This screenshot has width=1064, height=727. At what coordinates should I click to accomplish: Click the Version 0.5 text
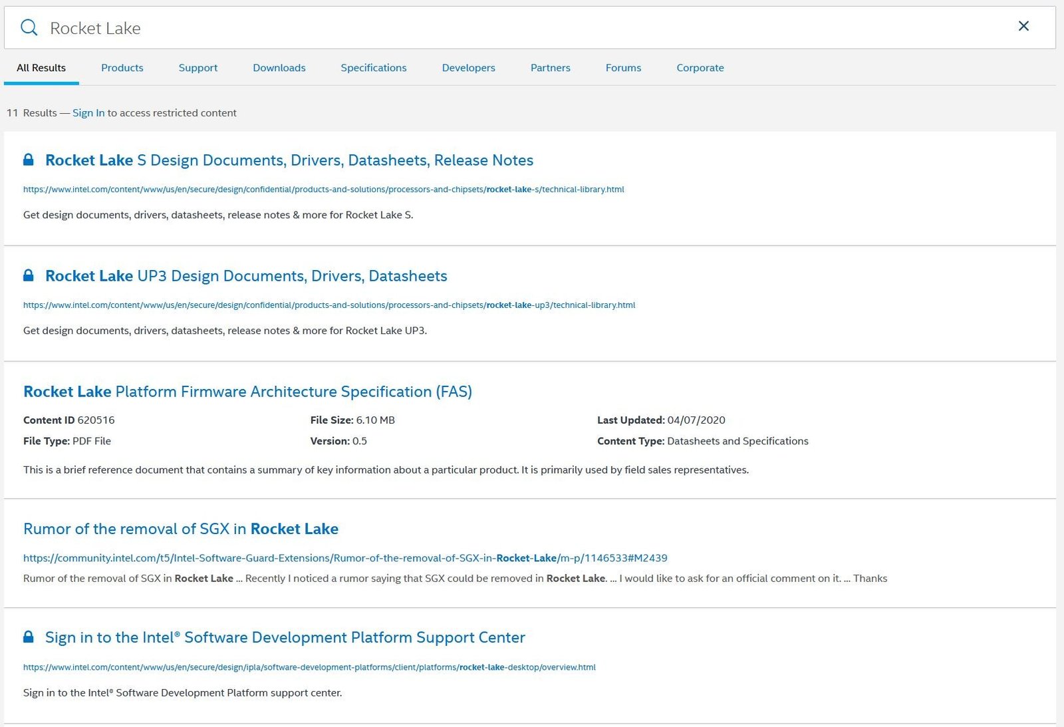click(x=338, y=441)
